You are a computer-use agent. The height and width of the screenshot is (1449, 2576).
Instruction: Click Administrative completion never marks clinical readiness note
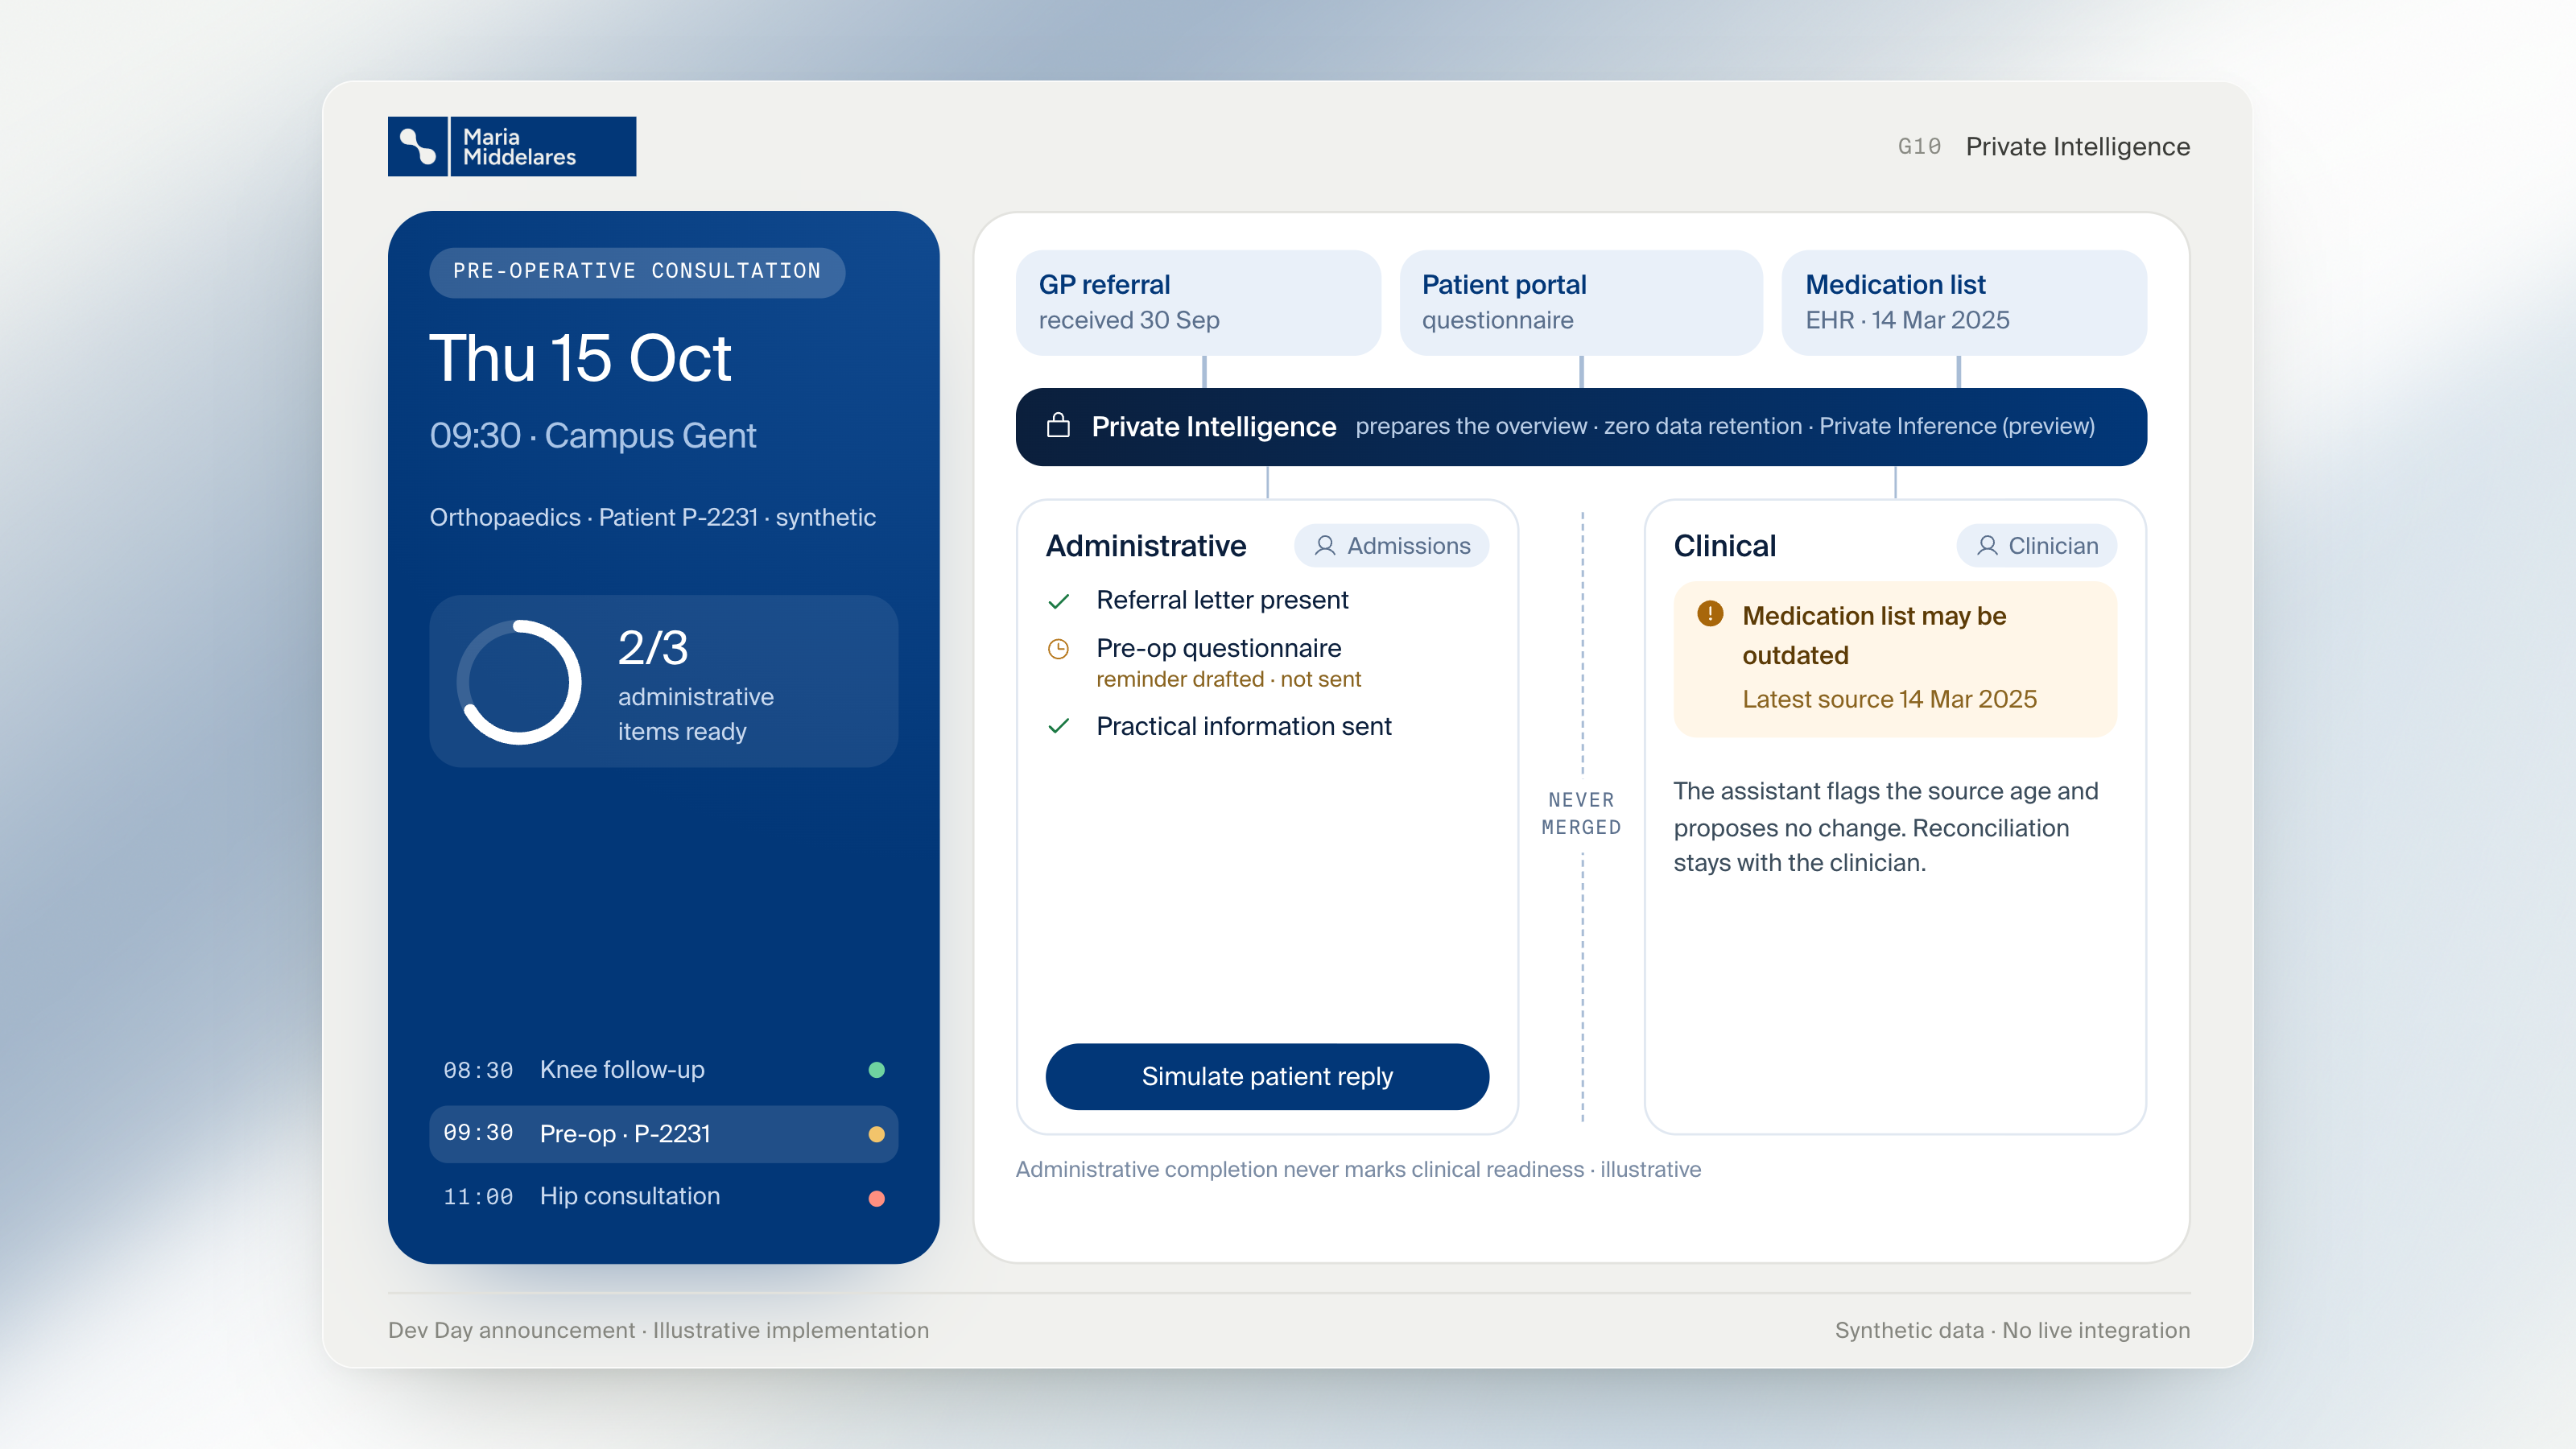point(1358,1170)
